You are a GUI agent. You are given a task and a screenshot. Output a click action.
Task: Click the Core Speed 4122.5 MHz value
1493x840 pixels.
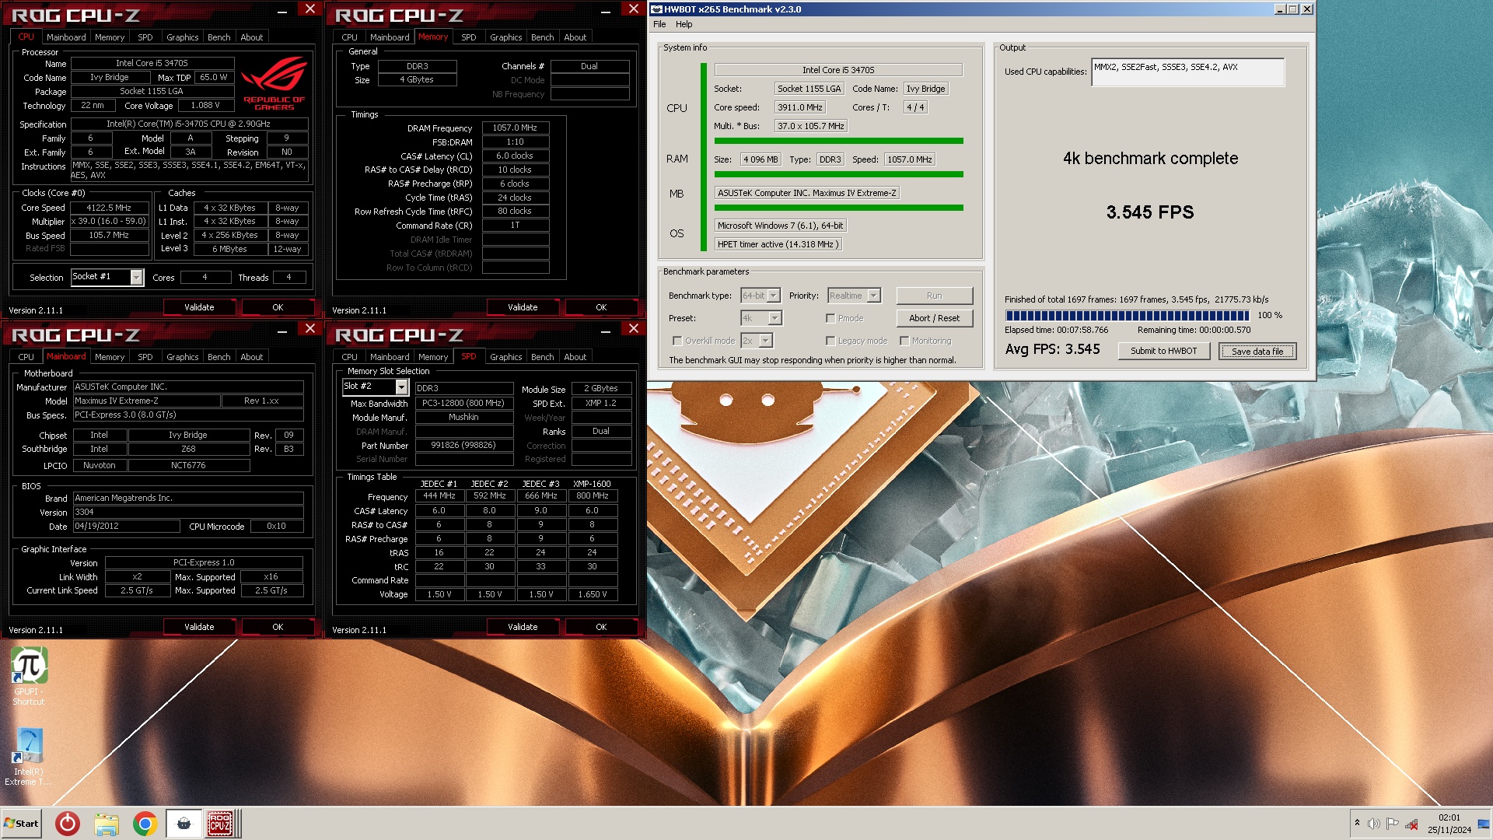tap(109, 208)
